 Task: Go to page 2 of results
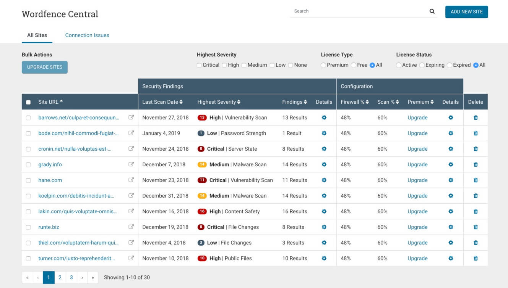[60, 277]
